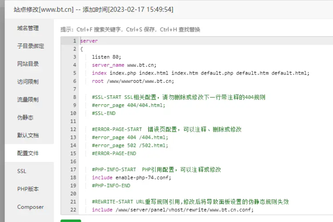Open the SSL tab
This screenshot has height=222, width=333.
point(22,171)
